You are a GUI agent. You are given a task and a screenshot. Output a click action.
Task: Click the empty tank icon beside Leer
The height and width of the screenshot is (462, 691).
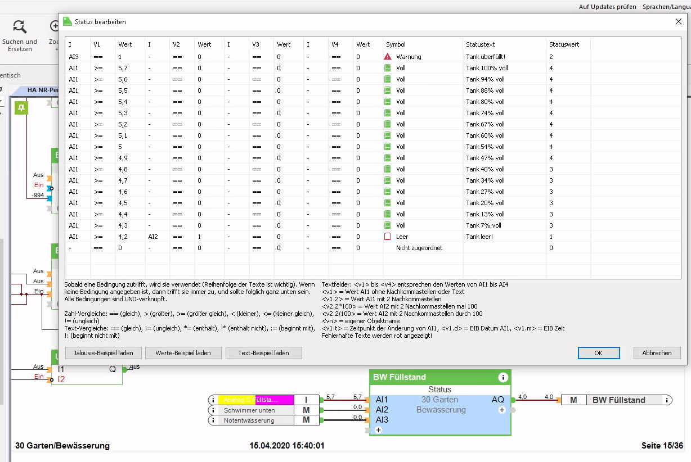coord(387,237)
